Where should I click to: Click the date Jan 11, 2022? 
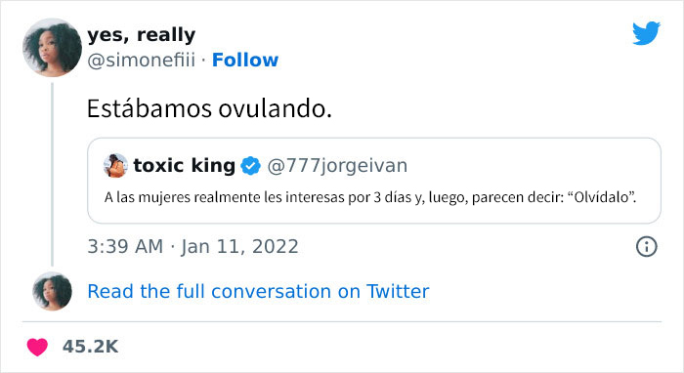(x=240, y=247)
